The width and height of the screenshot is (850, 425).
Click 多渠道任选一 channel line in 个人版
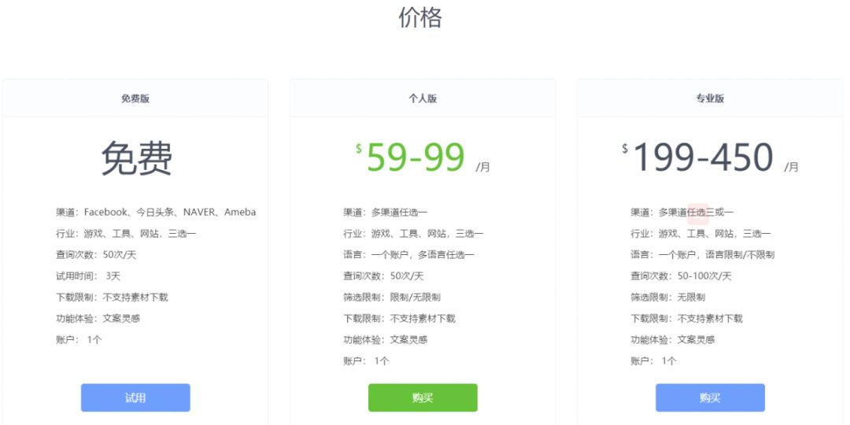point(386,213)
